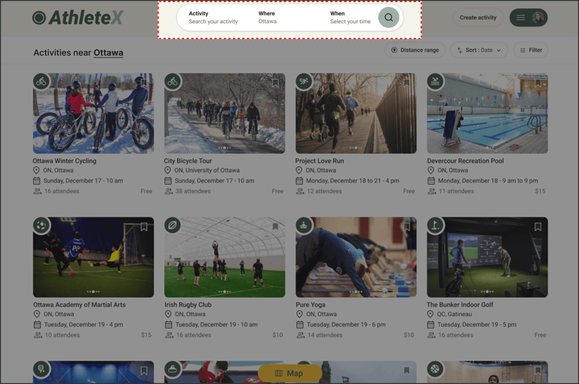Viewport: 579px width, 384px height.
Task: Open Ottawa Academy of Martial Arts title
Action: coord(79,305)
